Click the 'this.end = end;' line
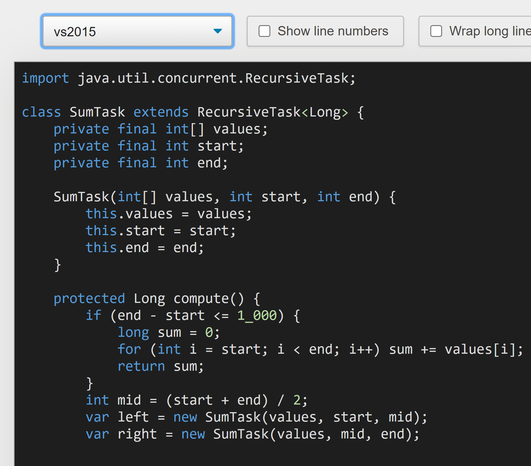The image size is (531, 466). tap(145, 248)
